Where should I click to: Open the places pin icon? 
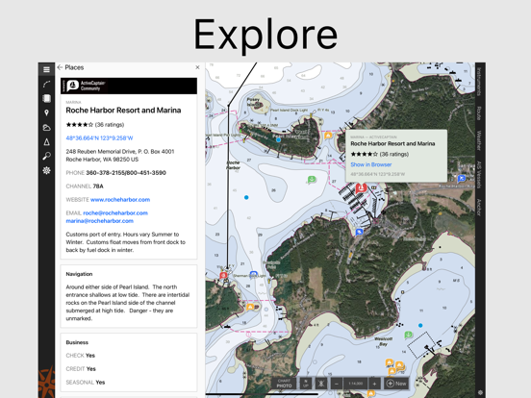pos(46,112)
